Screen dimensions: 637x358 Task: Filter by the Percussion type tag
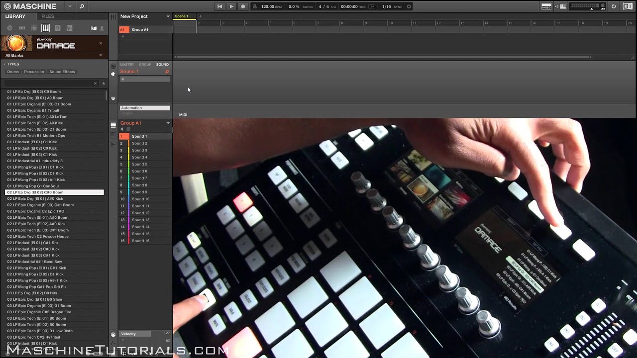pyautogui.click(x=34, y=72)
